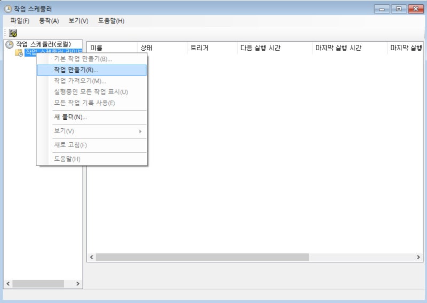Minimize the 작업 스케줄러 window
Screen dimensions: 427x303
coord(382,9)
